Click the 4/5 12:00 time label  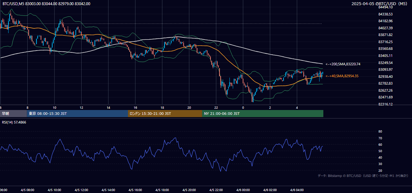click(82, 190)
